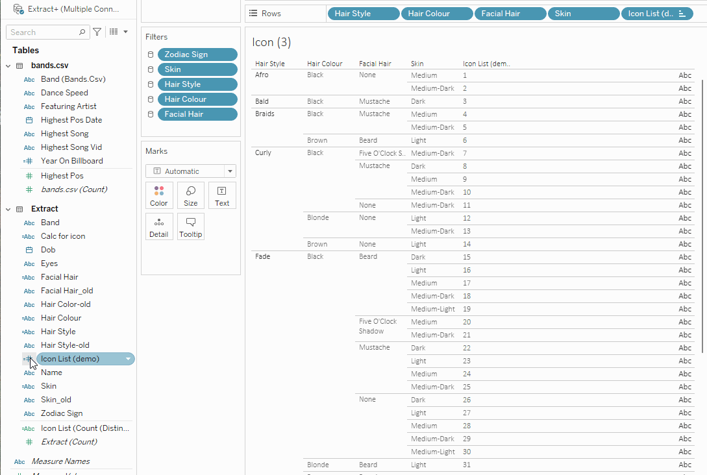Open the Detail marks card
707x475 pixels.
[x=158, y=226]
